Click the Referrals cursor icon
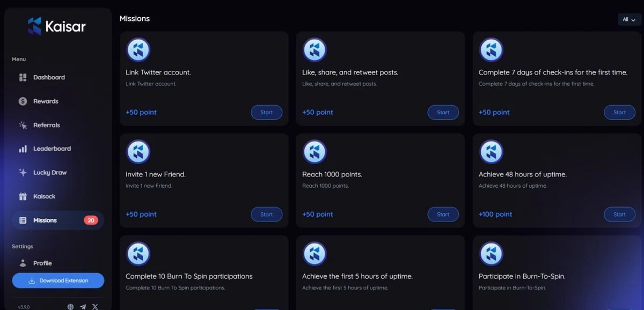The image size is (644, 310). tap(23, 125)
